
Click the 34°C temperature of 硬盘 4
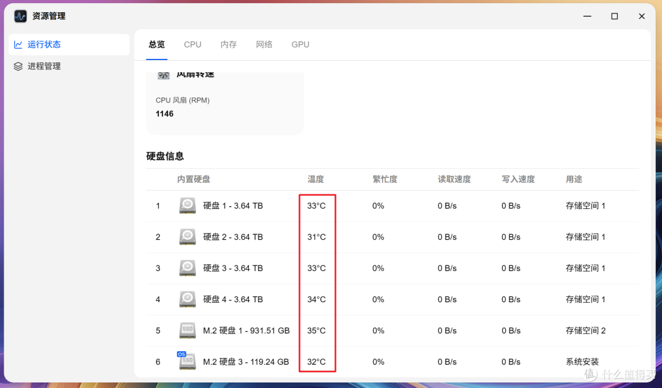pyautogui.click(x=316, y=299)
